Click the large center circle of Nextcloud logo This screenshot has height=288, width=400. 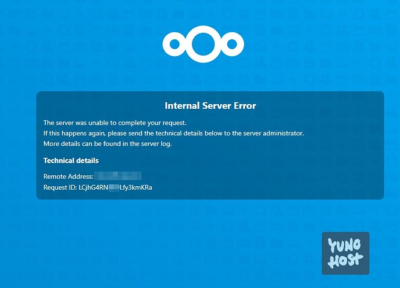(203, 44)
